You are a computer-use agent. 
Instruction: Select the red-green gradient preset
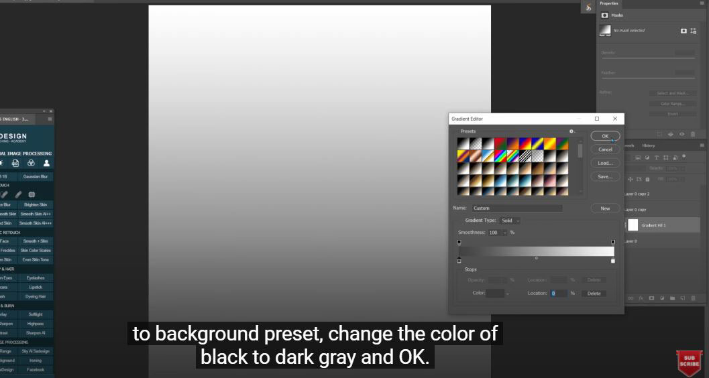[500, 143]
